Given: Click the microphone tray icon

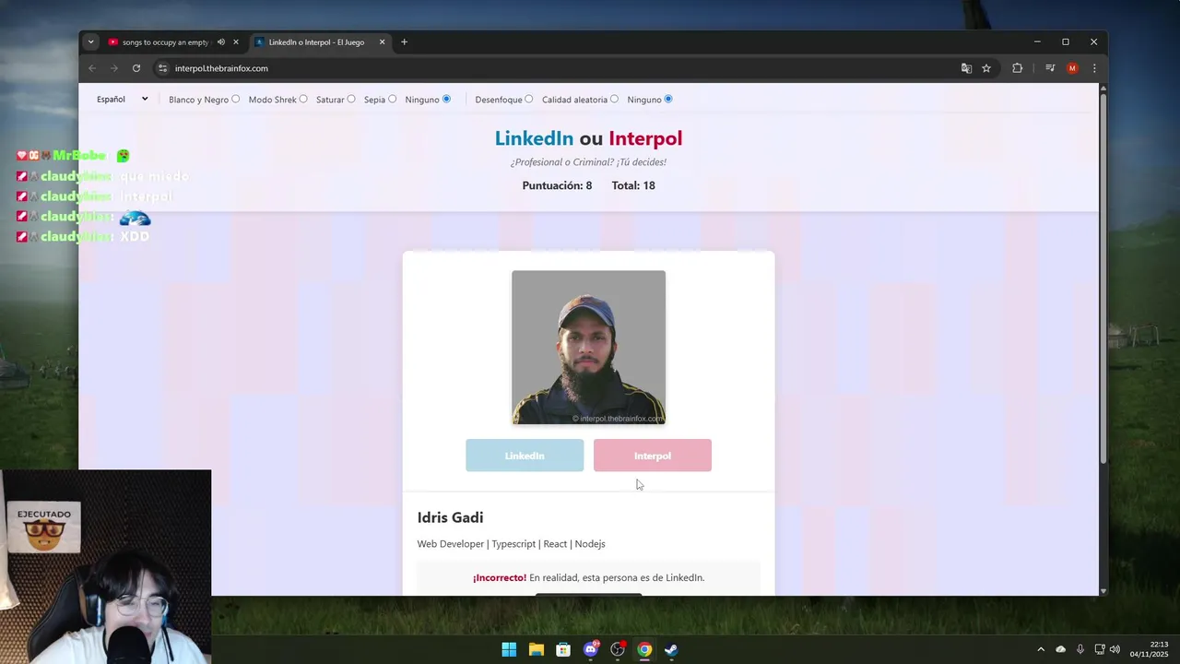Looking at the screenshot, I should tap(1080, 649).
